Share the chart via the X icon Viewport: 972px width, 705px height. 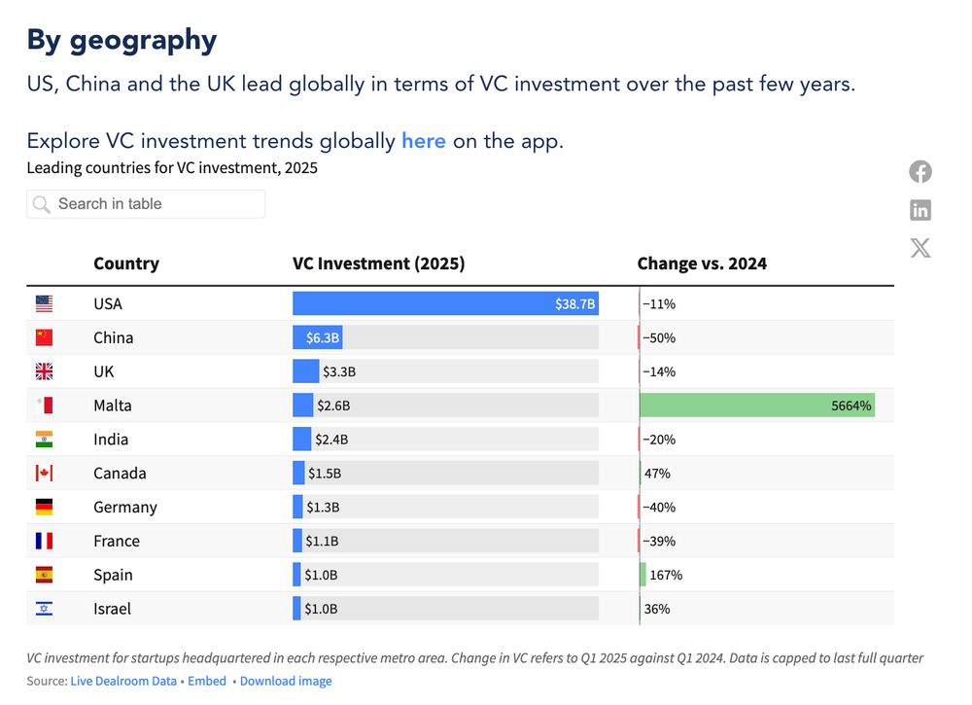[x=920, y=248]
